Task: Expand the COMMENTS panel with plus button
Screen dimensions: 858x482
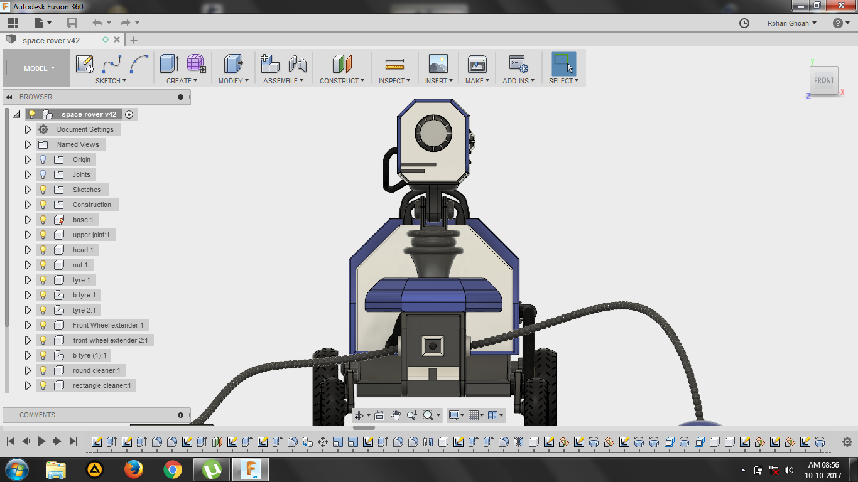Action: click(181, 415)
